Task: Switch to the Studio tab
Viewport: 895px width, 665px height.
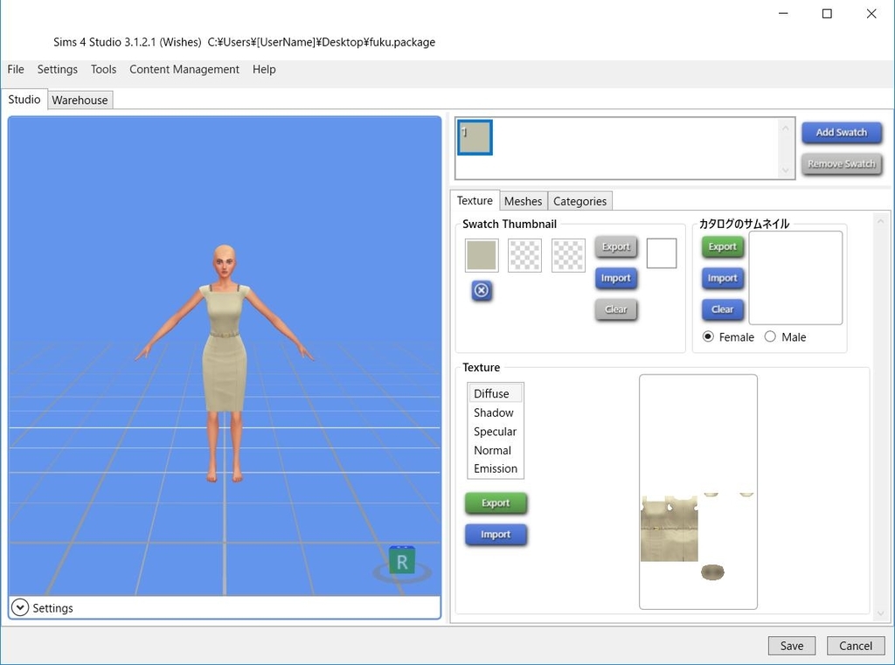Action: point(24,100)
